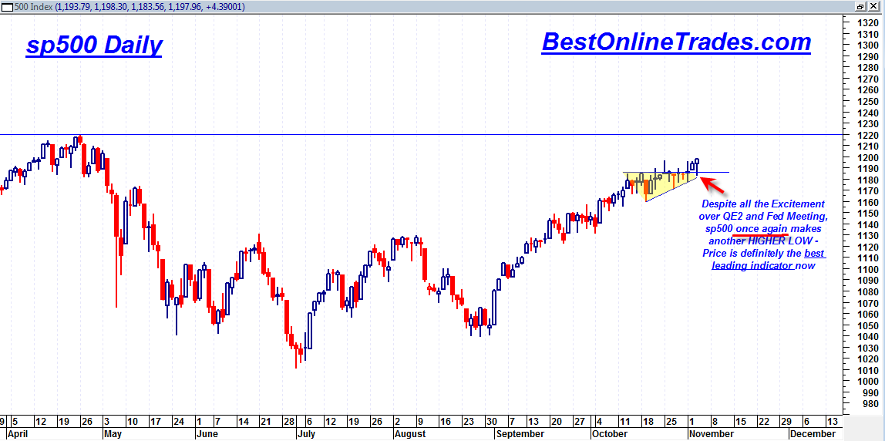The image size is (885, 441).
Task: Select the +4.39001 change value in the title bar
Action: coord(225,6)
